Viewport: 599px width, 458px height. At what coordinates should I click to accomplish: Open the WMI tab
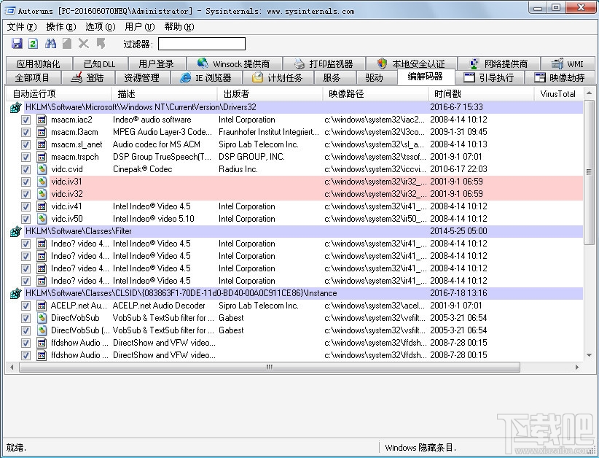point(568,63)
